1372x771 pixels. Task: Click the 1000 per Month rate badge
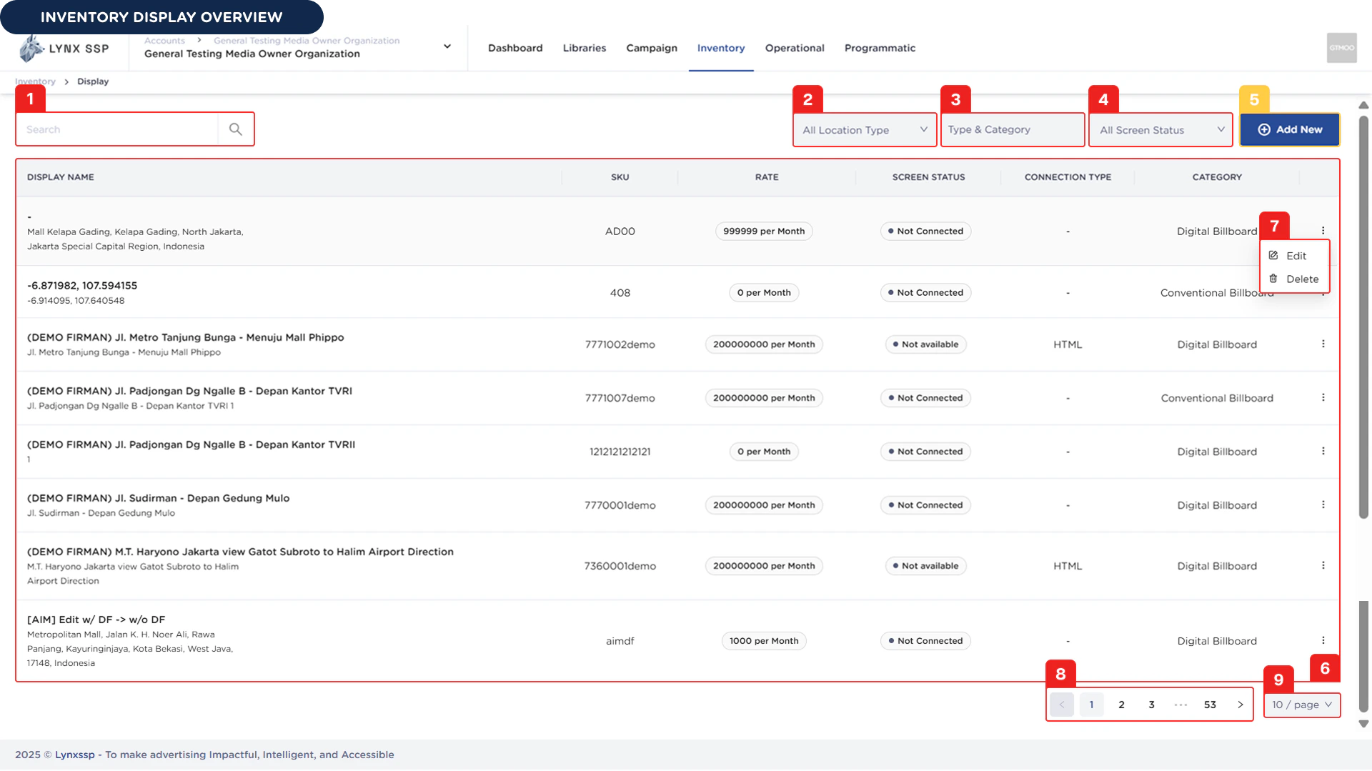tap(764, 640)
